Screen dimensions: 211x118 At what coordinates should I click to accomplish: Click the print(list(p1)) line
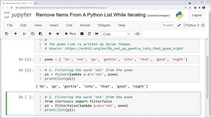(60, 79)
